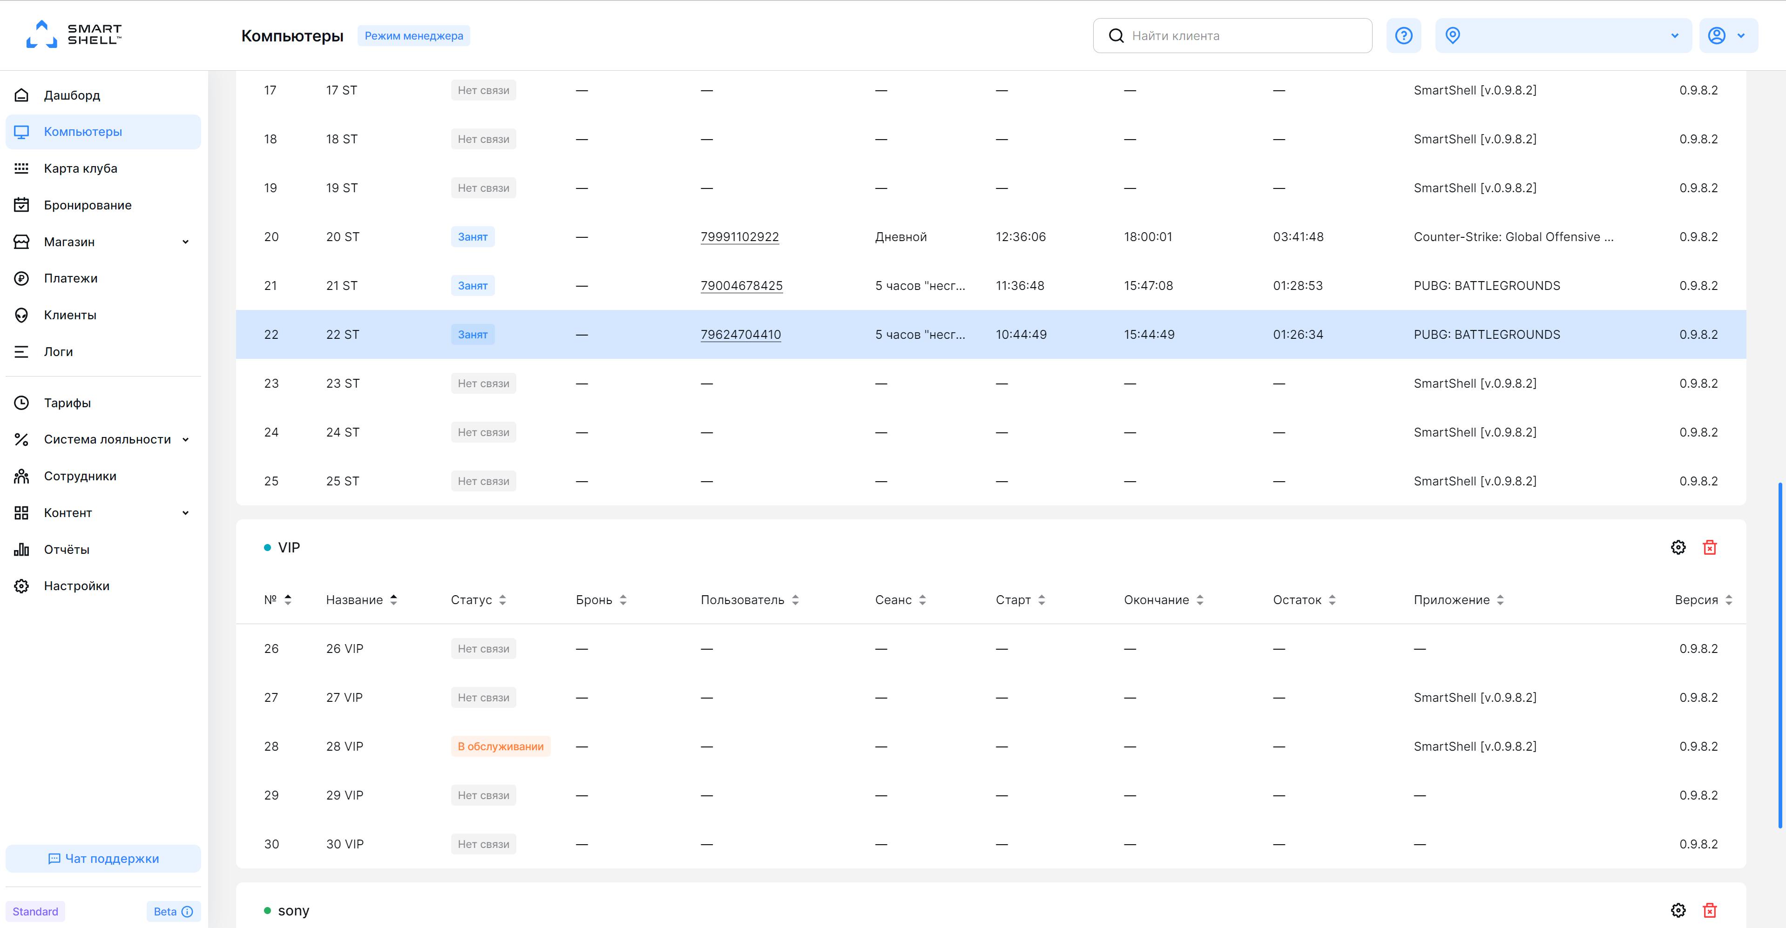Open user 79991102922 profile link
Image resolution: width=1786 pixels, height=928 pixels.
pos(739,237)
